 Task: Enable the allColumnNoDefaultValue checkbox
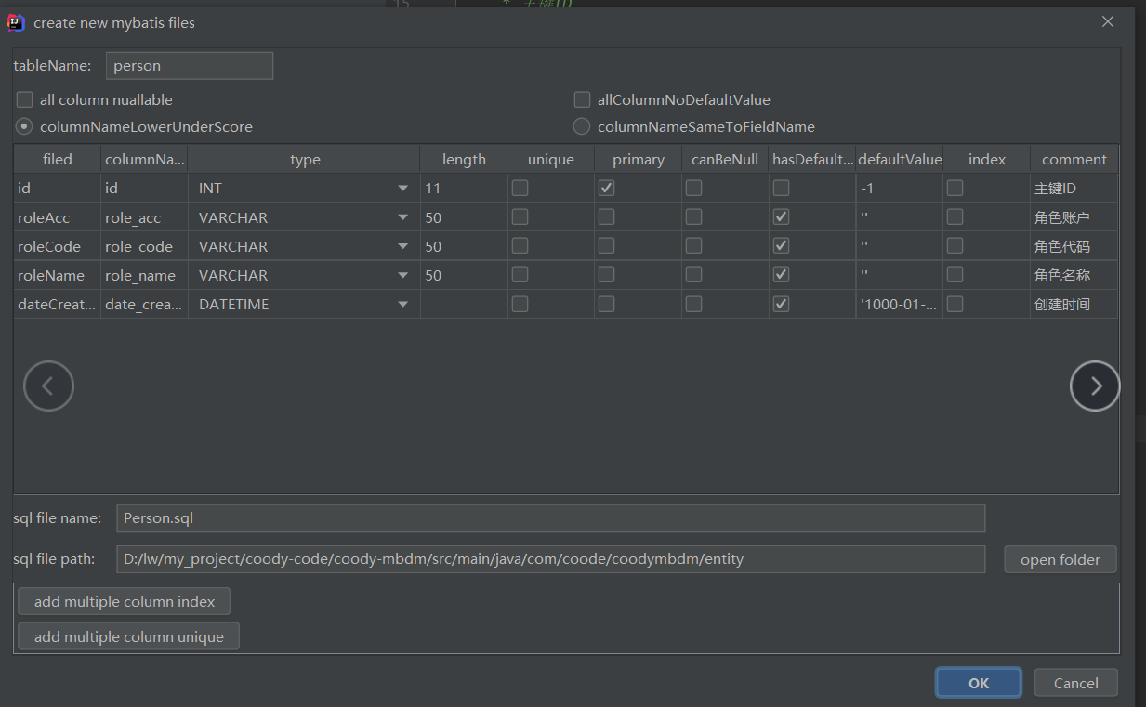tap(582, 99)
